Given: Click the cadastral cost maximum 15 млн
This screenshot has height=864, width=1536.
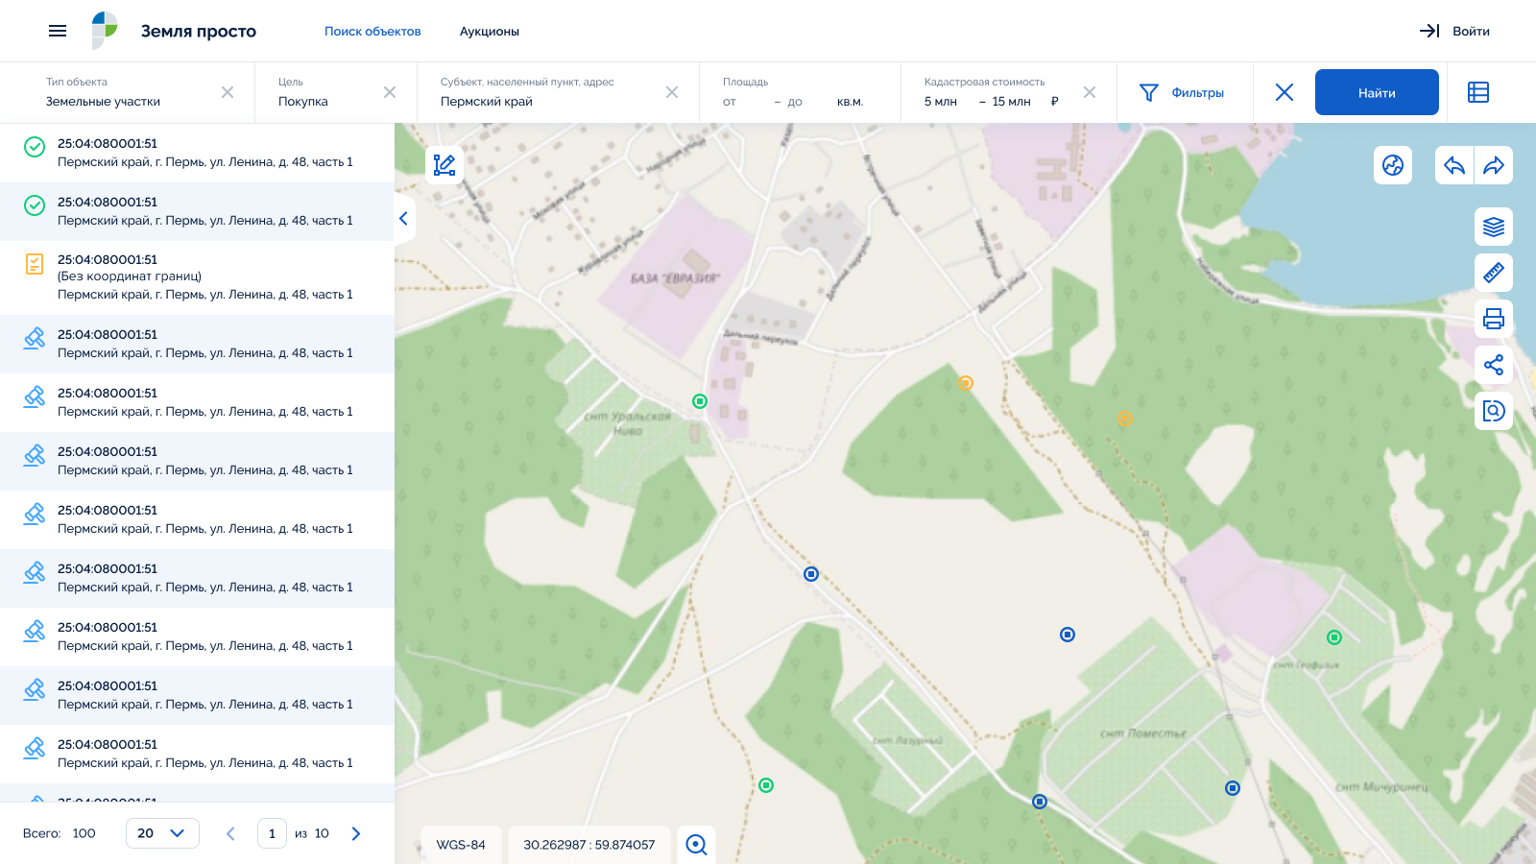Looking at the screenshot, I should 1011,101.
